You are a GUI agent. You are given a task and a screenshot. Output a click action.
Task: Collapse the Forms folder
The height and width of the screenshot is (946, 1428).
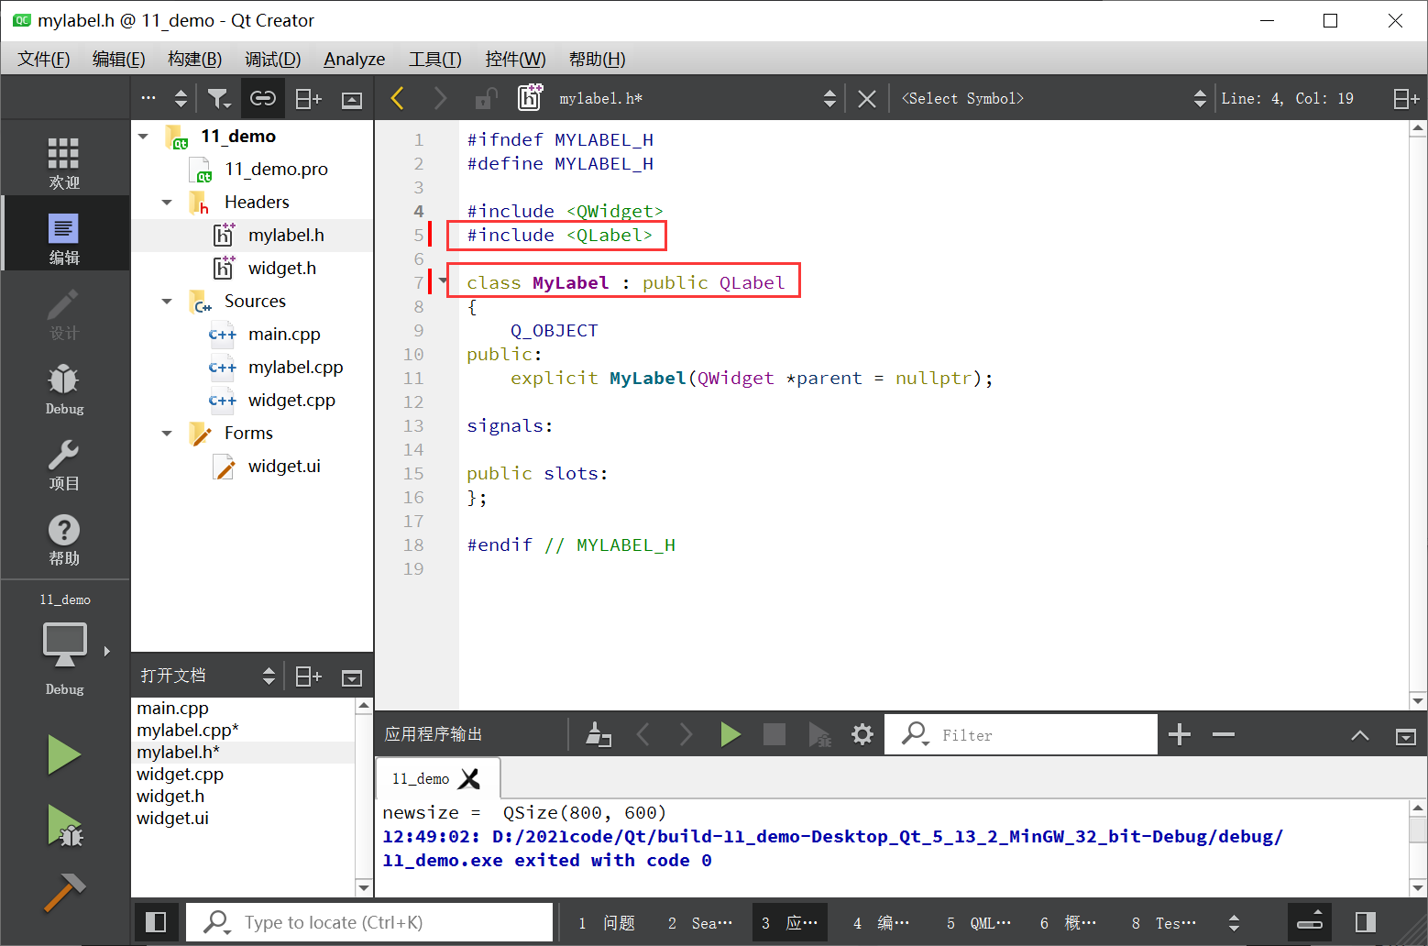pyautogui.click(x=167, y=433)
